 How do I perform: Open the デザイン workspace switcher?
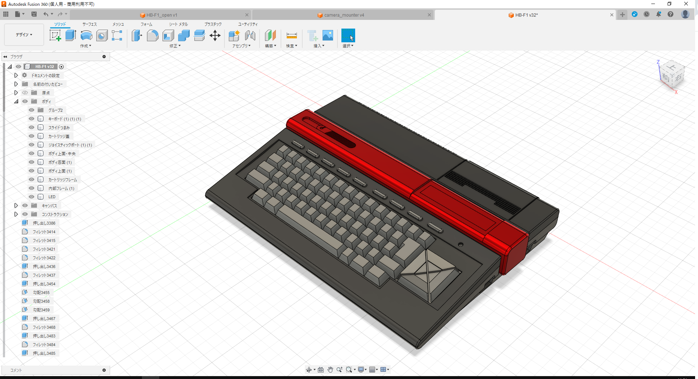[x=24, y=35]
